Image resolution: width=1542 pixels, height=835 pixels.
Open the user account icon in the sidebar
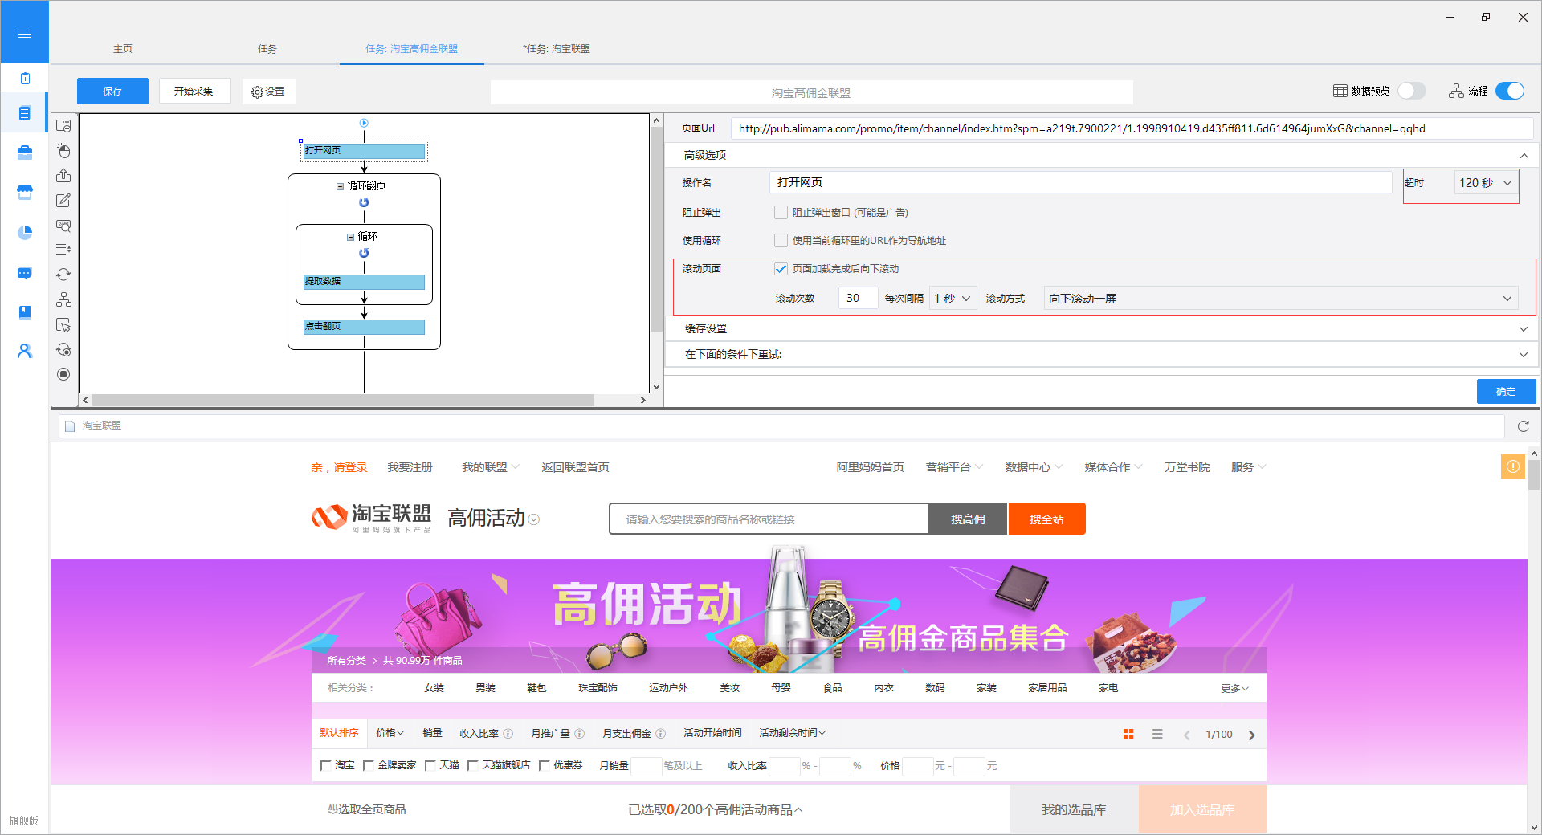pyautogui.click(x=25, y=351)
